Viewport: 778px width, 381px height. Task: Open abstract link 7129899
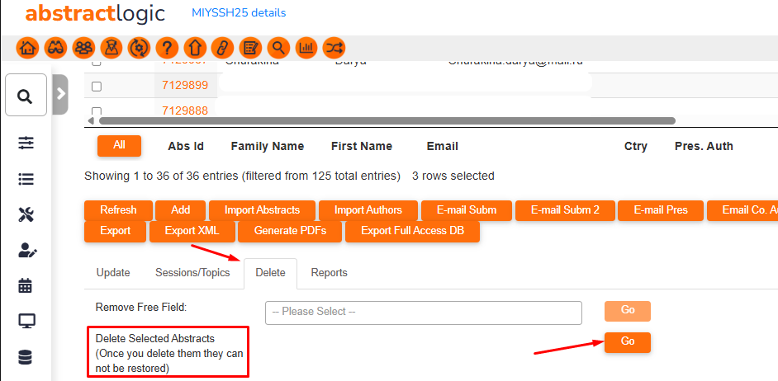[x=185, y=85]
